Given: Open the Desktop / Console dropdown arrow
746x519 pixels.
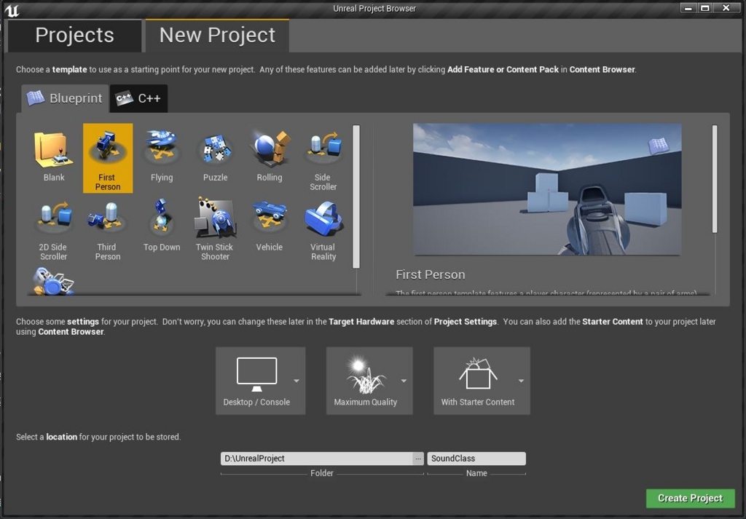Looking at the screenshot, I should 297,381.
